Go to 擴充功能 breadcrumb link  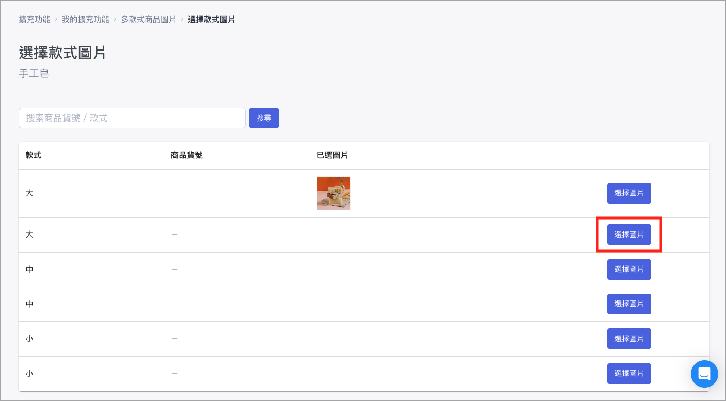coord(35,20)
